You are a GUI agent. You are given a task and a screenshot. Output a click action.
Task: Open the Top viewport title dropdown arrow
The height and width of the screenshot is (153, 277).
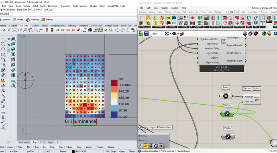click(24, 36)
